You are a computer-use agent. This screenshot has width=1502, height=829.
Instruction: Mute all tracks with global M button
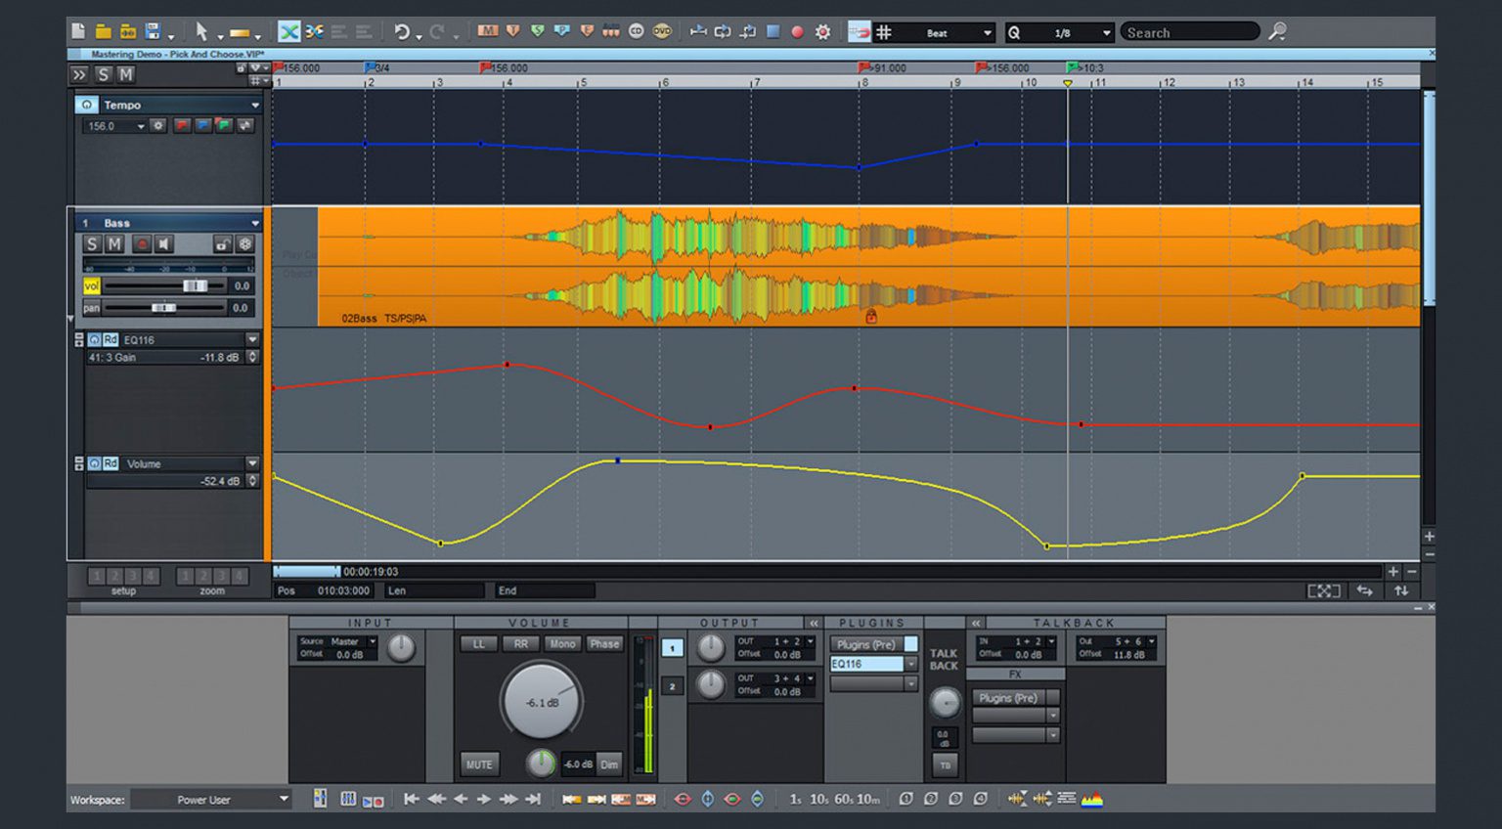pos(126,74)
